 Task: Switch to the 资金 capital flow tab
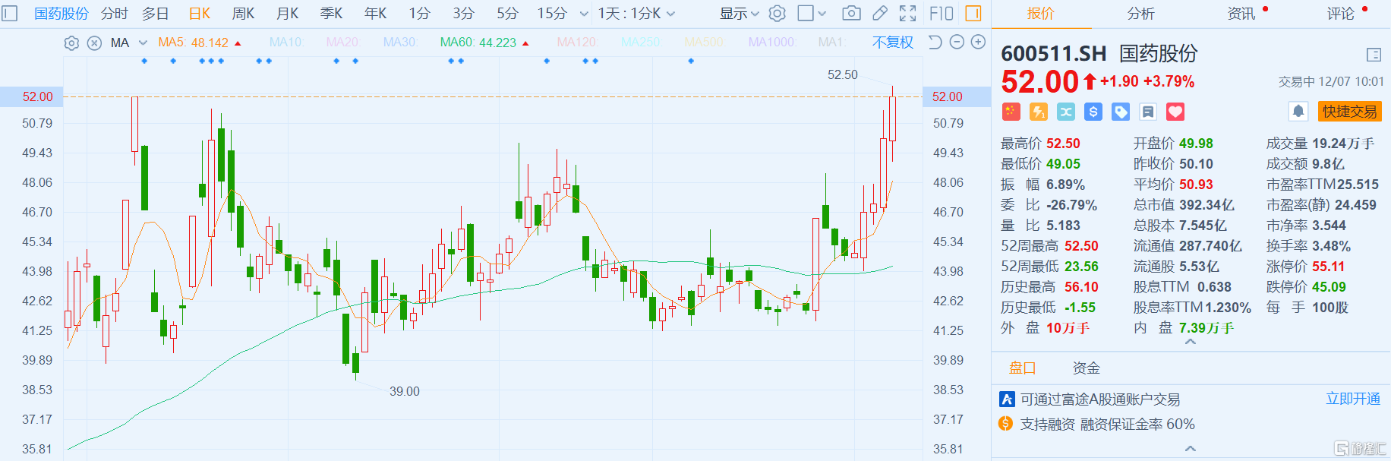coord(1087,368)
